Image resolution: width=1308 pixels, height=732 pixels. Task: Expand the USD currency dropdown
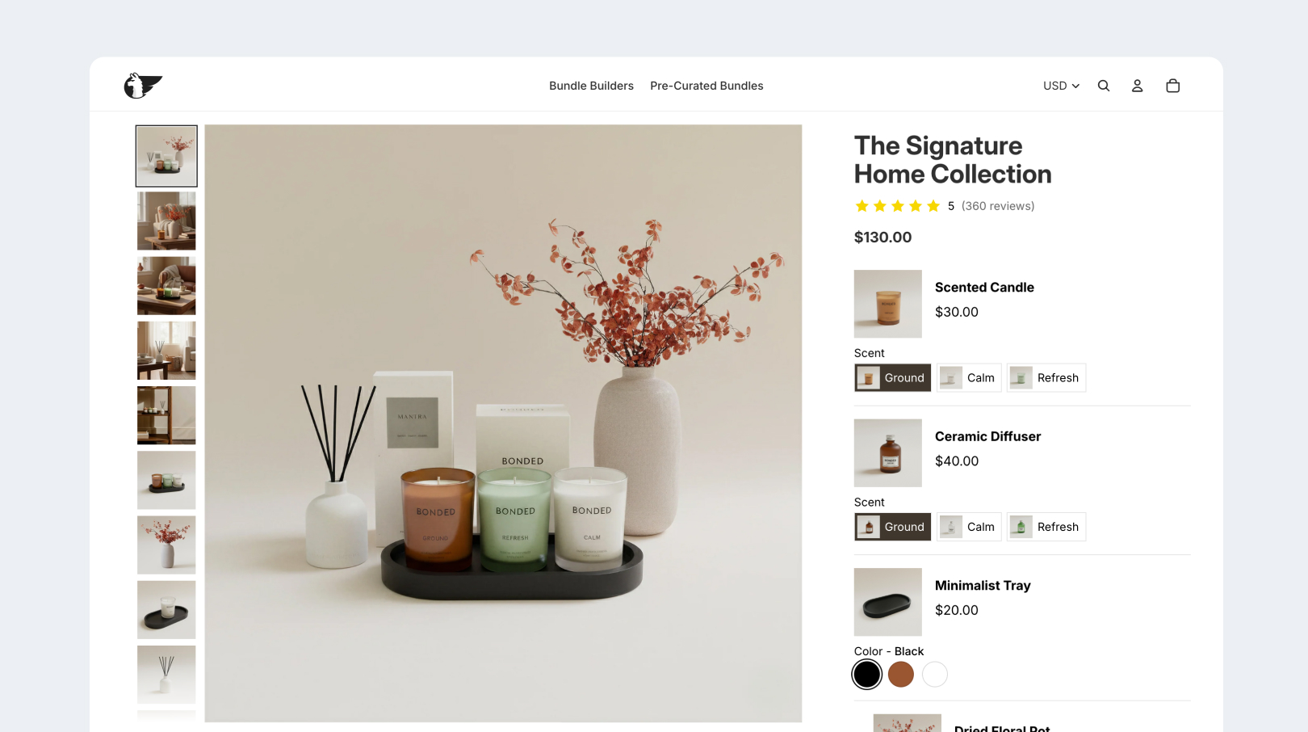coord(1061,86)
